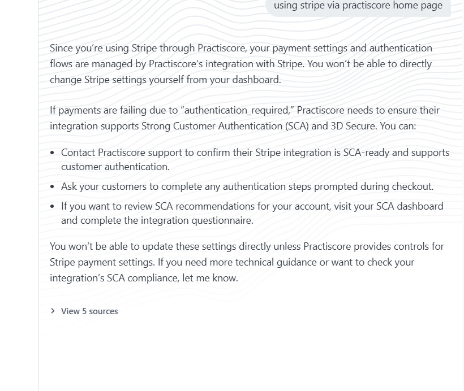Click the bullet dot before "Ask your customers"
Viewport: 464px width, 391px height.
53,186
